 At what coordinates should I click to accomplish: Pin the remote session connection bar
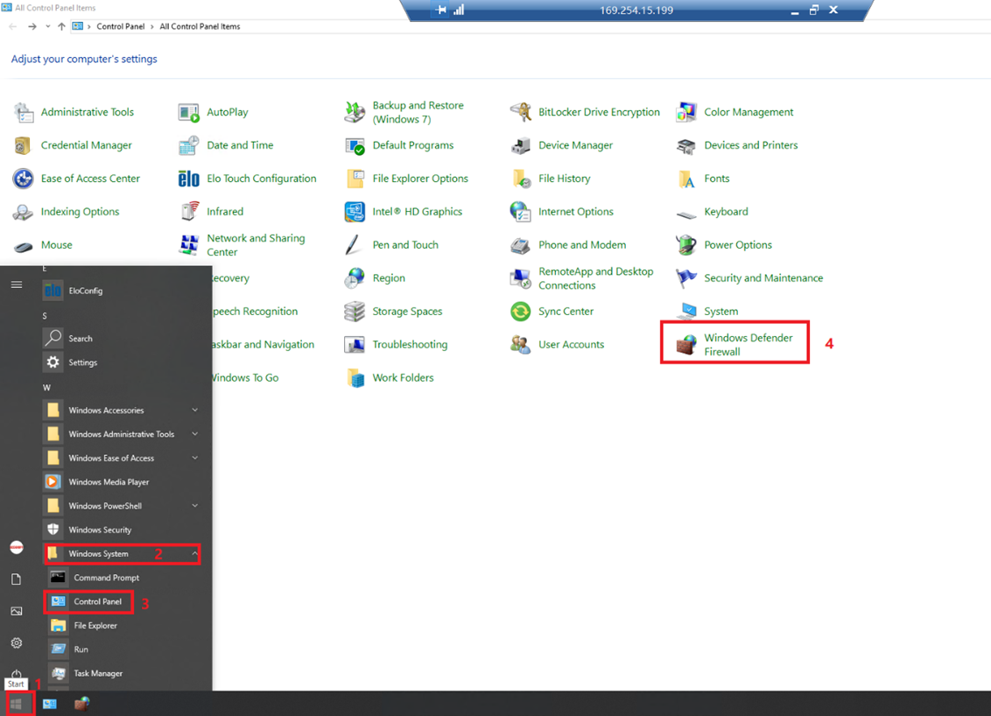coord(440,11)
